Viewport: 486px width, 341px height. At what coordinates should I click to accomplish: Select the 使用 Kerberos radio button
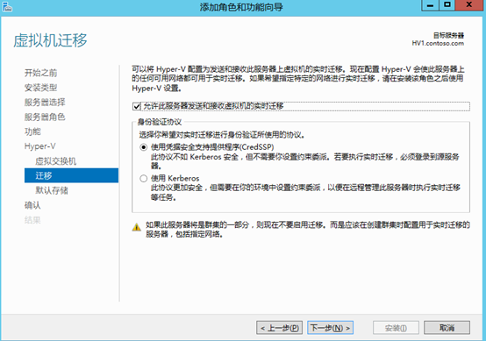(x=143, y=179)
